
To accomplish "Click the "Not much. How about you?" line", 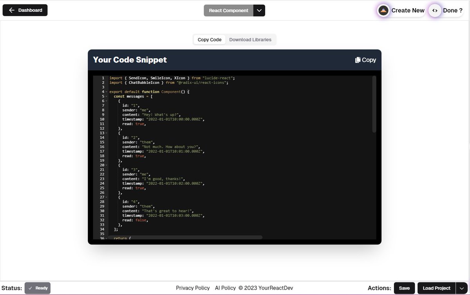I will pyautogui.click(x=161, y=147).
